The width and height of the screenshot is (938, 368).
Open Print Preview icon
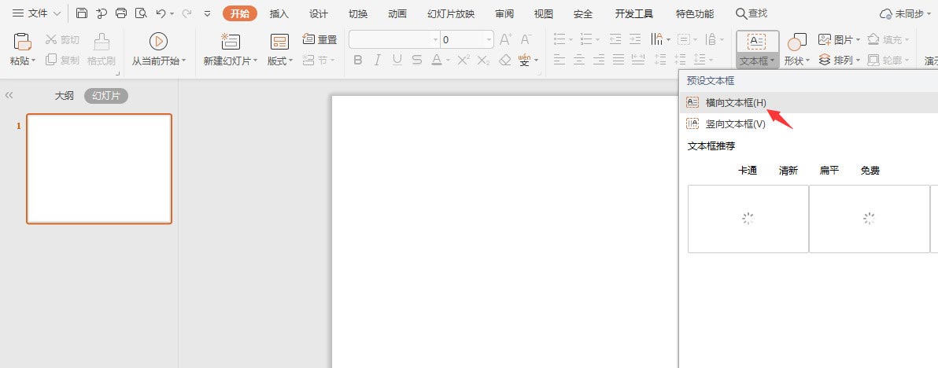click(141, 13)
